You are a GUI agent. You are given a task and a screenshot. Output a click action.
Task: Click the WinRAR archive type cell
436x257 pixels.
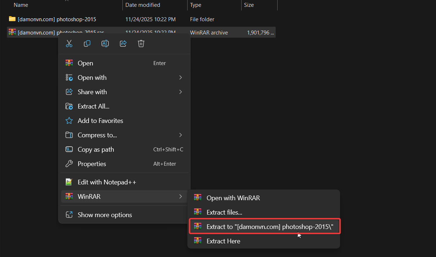(209, 32)
